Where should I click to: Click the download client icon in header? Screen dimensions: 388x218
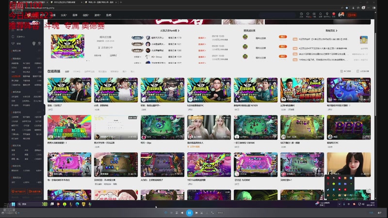pos(314,15)
